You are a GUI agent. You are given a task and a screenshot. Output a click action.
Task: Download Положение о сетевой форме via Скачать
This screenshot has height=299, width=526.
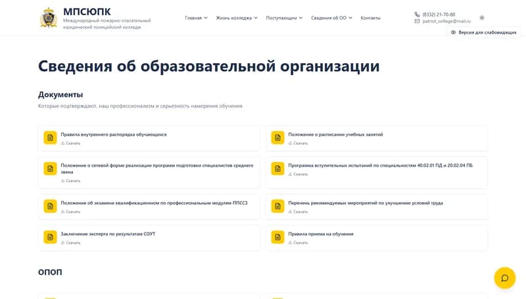click(x=70, y=180)
